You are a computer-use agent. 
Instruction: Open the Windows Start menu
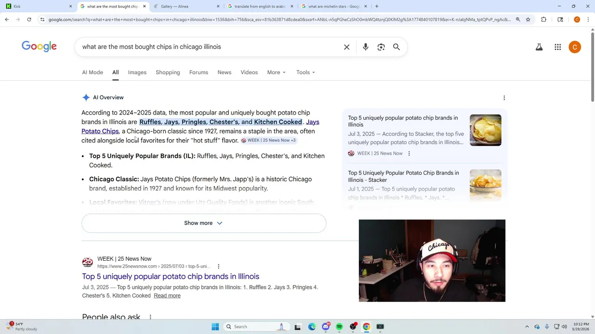[x=215, y=327]
